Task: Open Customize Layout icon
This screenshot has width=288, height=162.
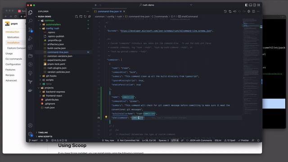Action: (x=259, y=5)
